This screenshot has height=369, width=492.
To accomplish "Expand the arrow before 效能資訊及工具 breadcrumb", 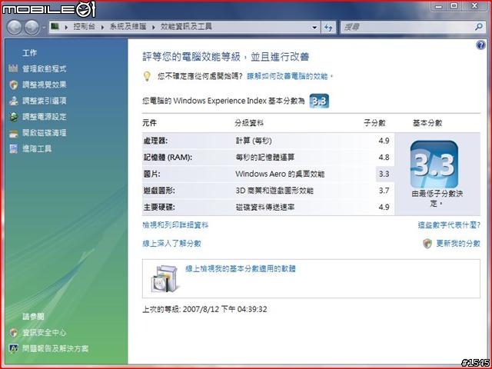I will pyautogui.click(x=154, y=27).
